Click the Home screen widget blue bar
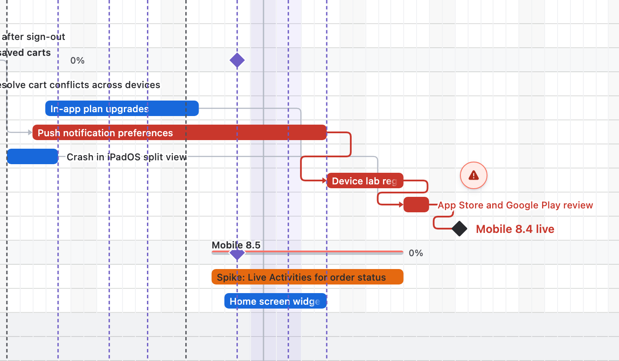This screenshot has height=361, width=619. pyautogui.click(x=276, y=301)
